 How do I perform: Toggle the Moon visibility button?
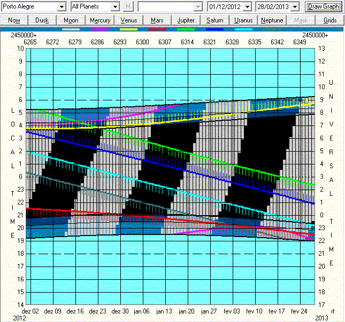click(x=71, y=20)
